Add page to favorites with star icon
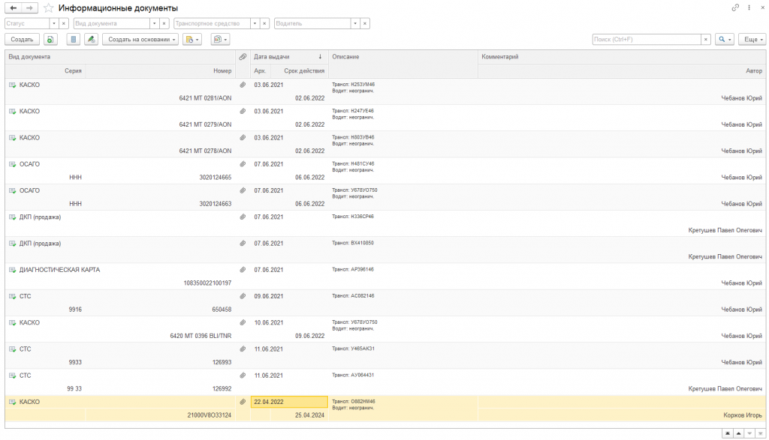 point(49,7)
